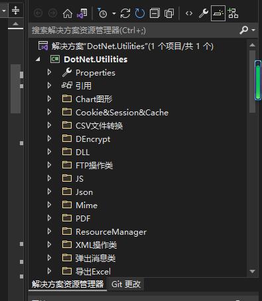
Task: Select the Cookie&Session&Cache label
Action: coord(122,113)
